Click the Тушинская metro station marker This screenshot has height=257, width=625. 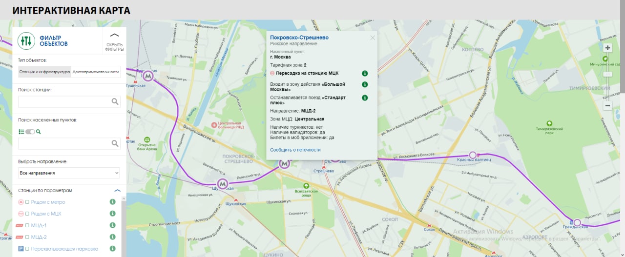(x=148, y=76)
